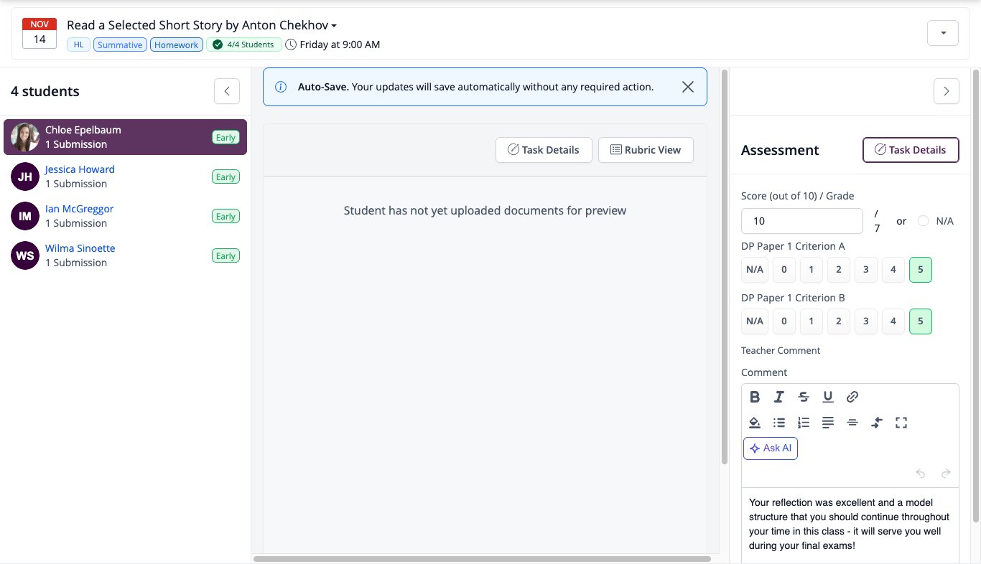Viewport: 981px width, 564px height.
Task: Click Early badge for Jessica Howard
Action: pyautogui.click(x=226, y=177)
